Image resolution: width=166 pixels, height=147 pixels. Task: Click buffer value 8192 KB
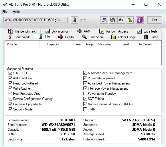(68, 134)
